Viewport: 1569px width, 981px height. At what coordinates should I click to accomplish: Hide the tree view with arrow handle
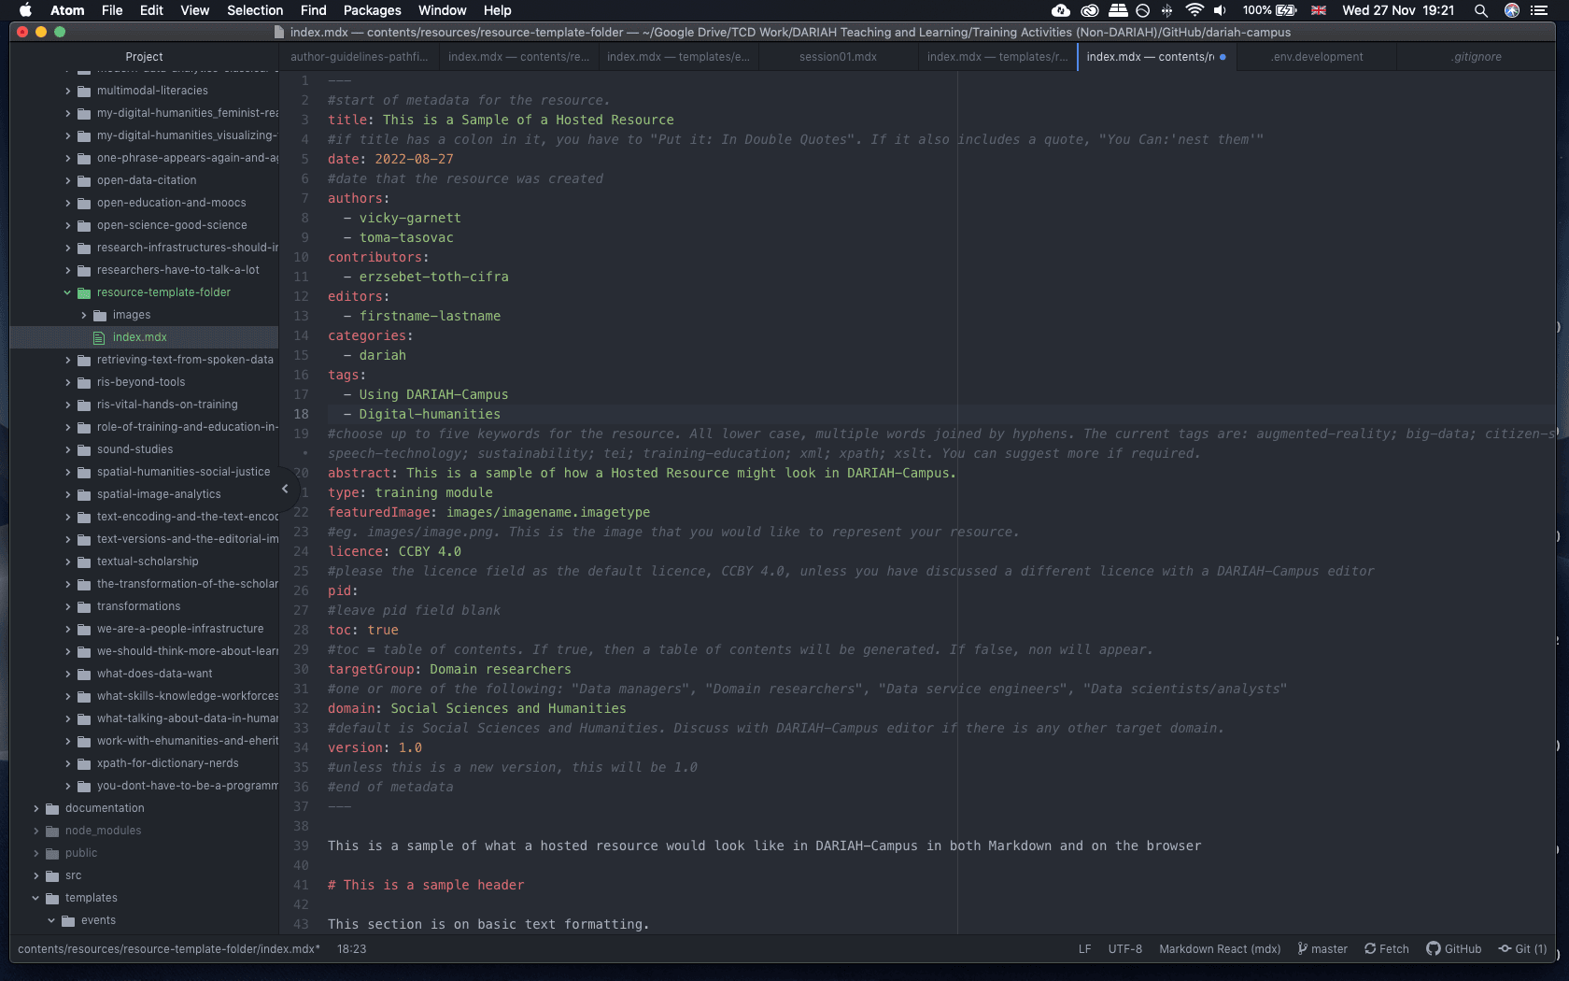tap(285, 489)
